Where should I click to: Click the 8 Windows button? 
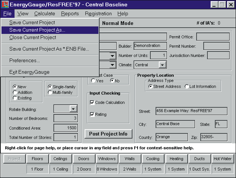107,169
